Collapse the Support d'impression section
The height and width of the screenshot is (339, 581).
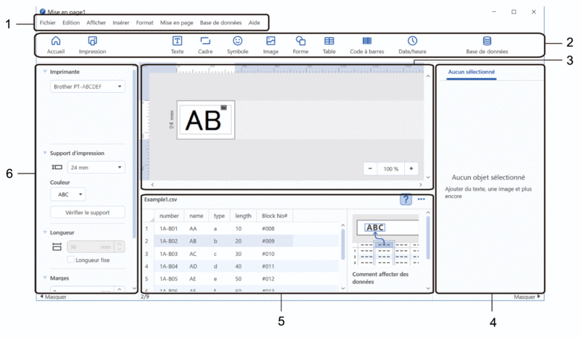point(45,154)
